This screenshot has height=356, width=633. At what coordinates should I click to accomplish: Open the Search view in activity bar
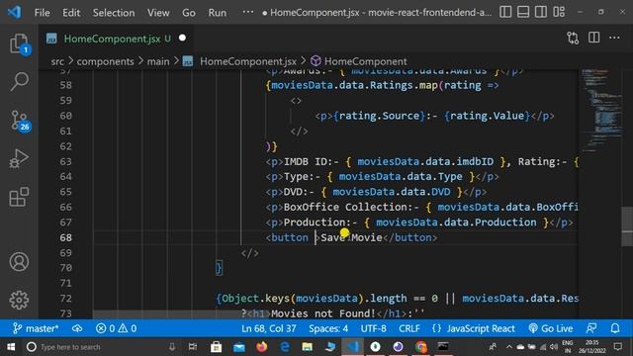tap(19, 82)
